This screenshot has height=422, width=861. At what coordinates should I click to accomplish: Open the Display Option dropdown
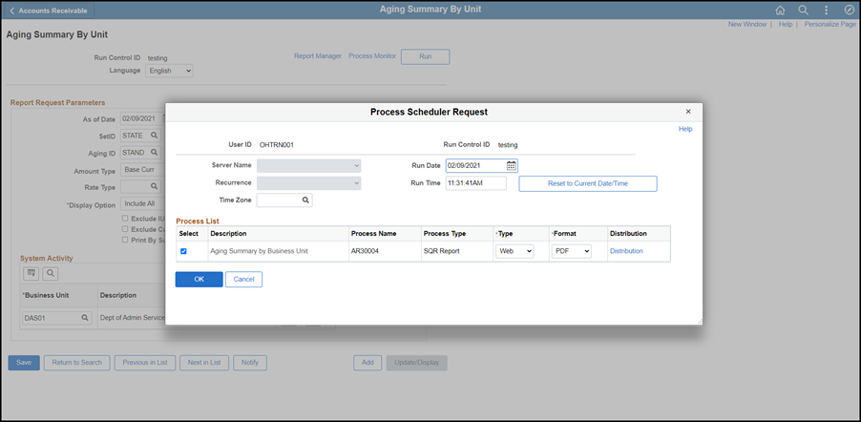tap(142, 204)
